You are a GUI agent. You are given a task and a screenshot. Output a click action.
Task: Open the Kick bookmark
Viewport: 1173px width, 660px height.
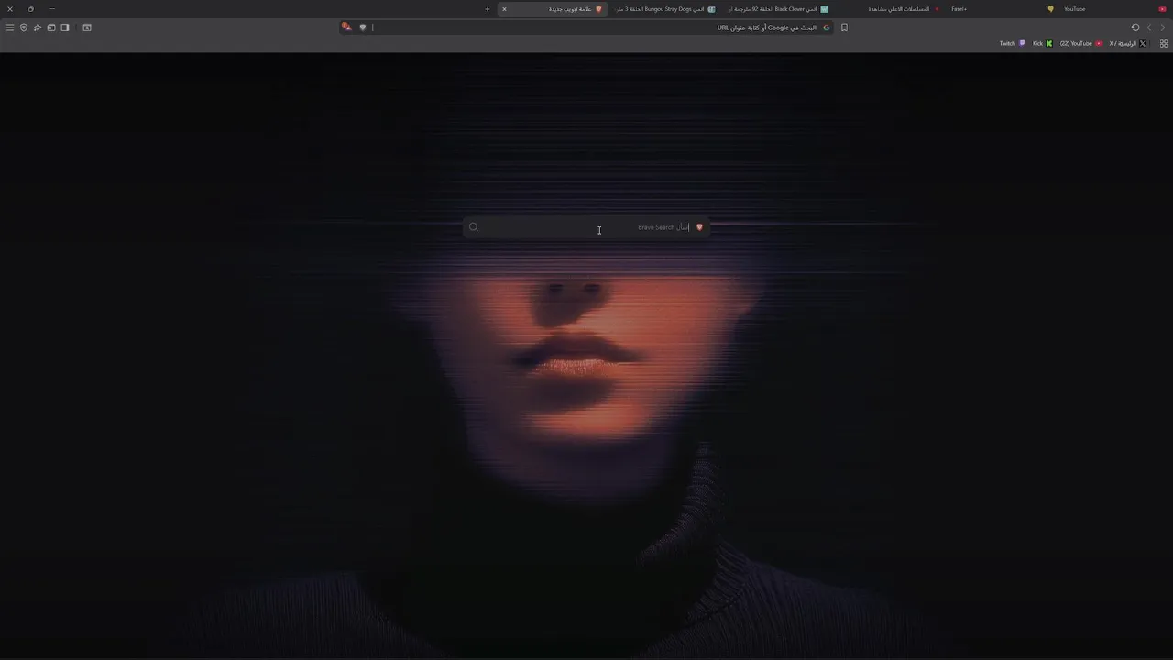point(1042,43)
